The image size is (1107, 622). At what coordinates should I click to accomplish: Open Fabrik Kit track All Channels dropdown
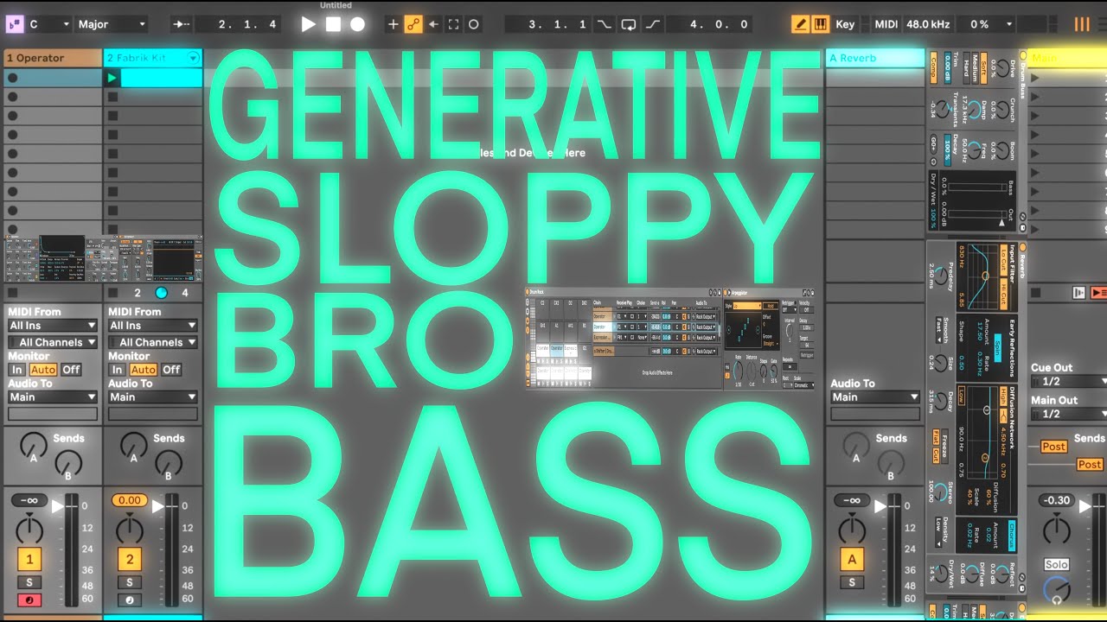point(152,342)
